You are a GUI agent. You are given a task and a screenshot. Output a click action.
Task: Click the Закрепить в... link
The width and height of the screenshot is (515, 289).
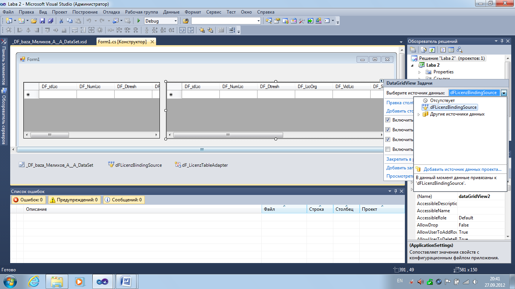click(400, 159)
